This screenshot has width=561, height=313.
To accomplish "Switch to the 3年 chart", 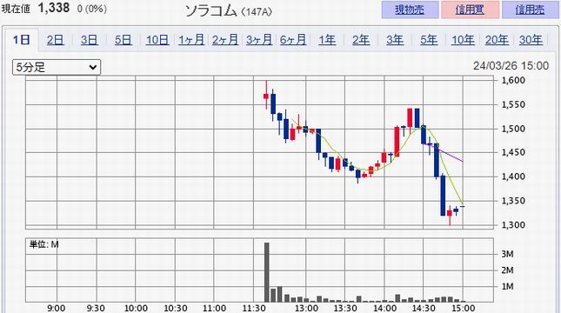I will point(395,40).
